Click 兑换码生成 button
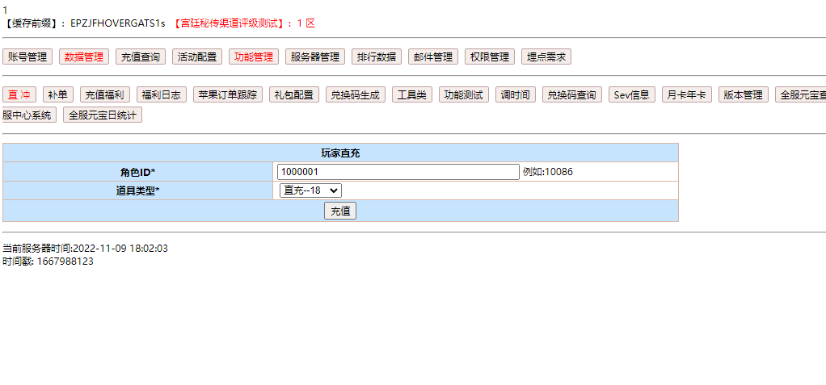This screenshot has width=826, height=385. pos(356,95)
